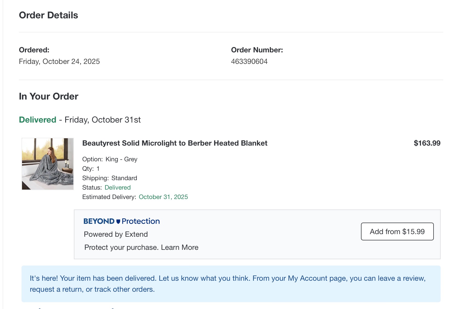The width and height of the screenshot is (460, 309).
Task: Open the Learn More protection link
Action: tap(179, 247)
